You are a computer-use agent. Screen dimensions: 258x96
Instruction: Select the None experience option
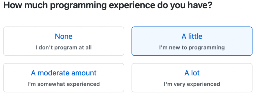pos(63,41)
